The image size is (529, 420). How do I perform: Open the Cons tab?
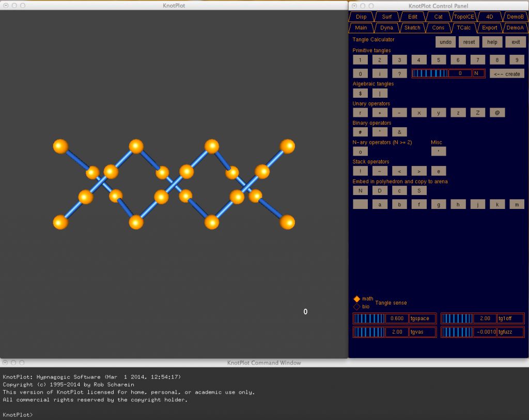pyautogui.click(x=438, y=28)
